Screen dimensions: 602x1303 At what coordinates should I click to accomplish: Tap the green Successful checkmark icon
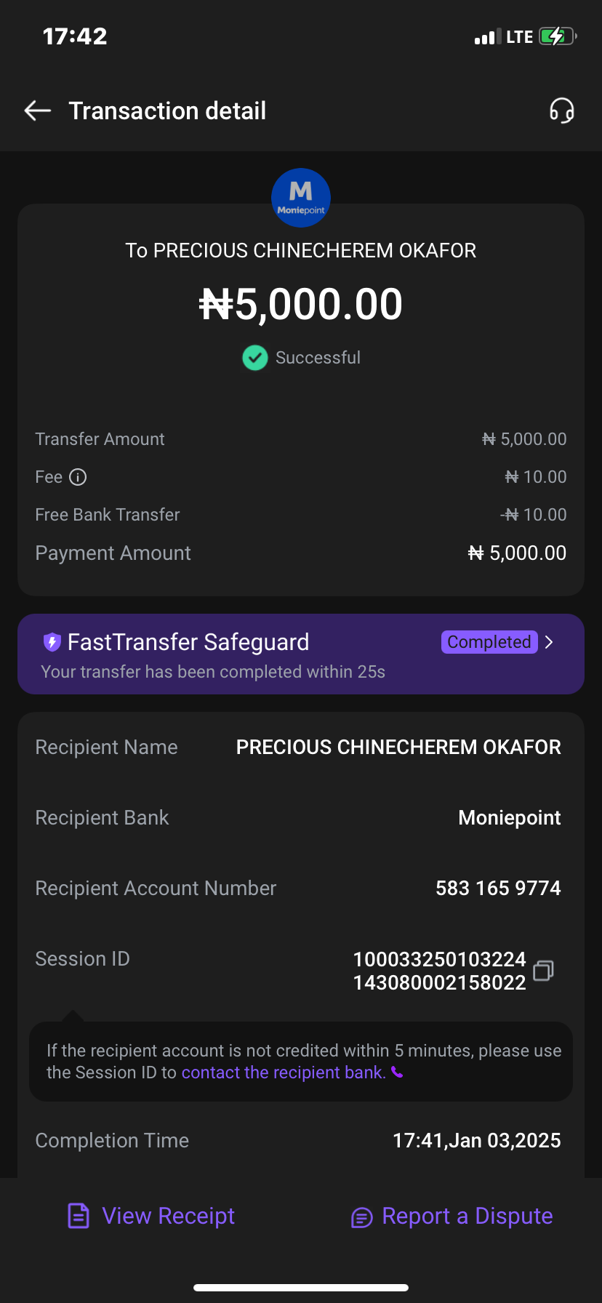click(254, 358)
